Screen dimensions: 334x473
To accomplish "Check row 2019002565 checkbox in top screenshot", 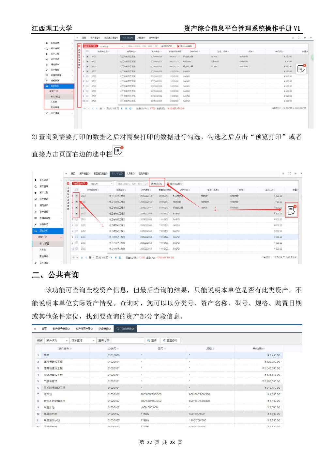I will 87,101.
